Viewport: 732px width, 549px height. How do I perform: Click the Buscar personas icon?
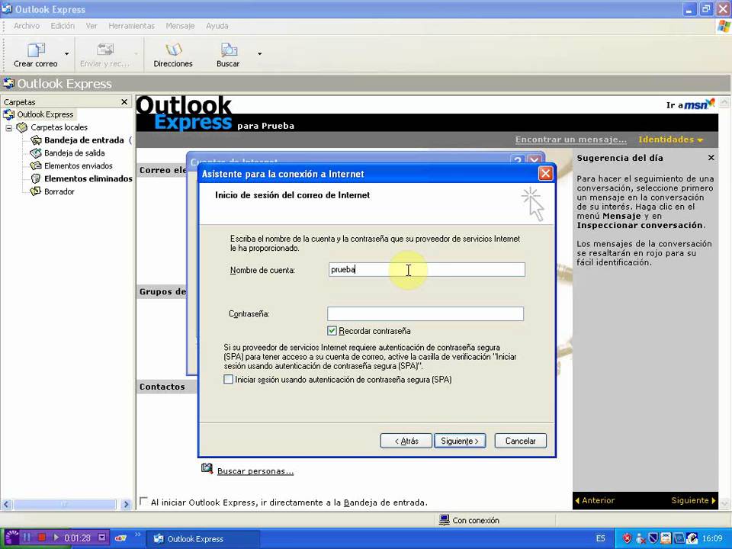207,468
